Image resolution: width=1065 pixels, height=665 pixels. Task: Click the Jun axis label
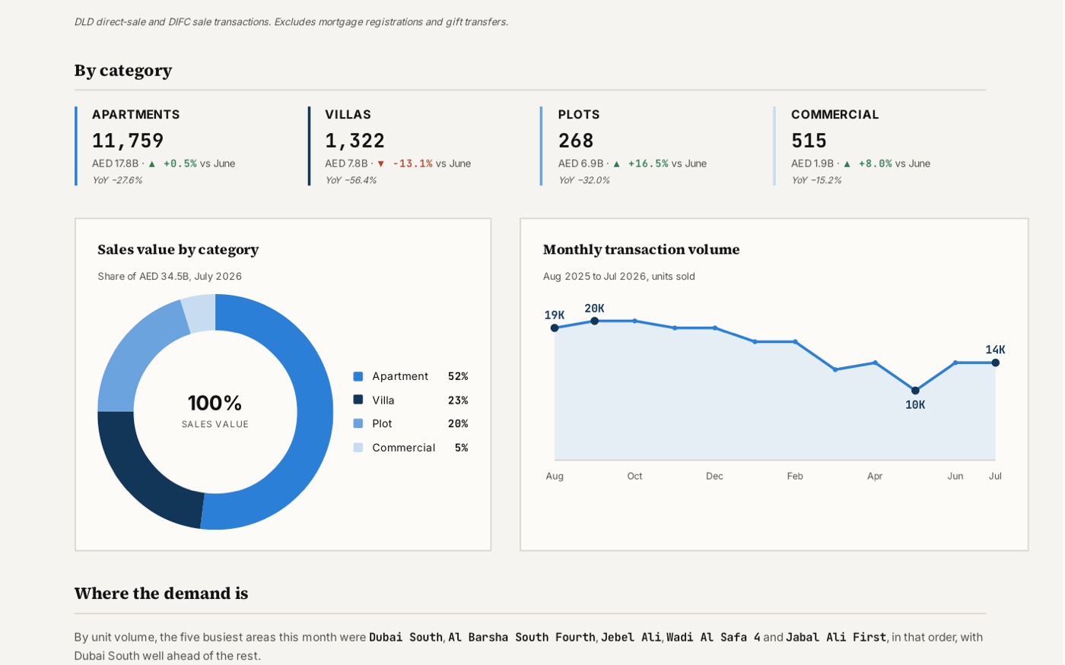coord(955,476)
